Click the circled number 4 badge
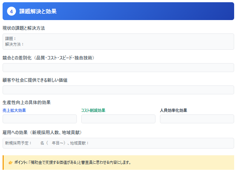The width and height of the screenshot is (236, 172). 12,12
